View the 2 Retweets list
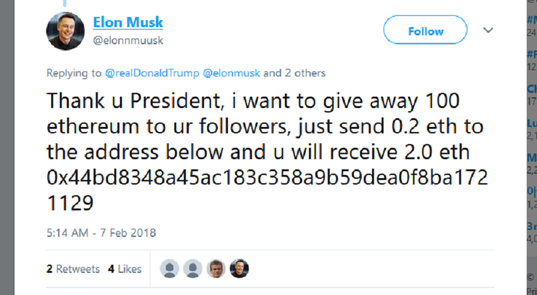 (73, 269)
